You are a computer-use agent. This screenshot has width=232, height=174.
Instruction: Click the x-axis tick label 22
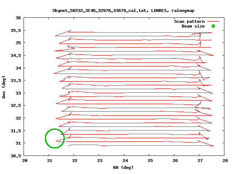tap(75, 161)
